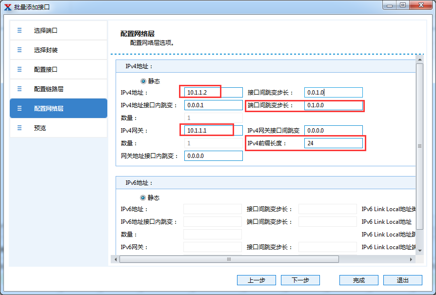Click the IPv4地址 field showing 10.1.1.2
The height and width of the screenshot is (295, 436).
tap(214, 93)
